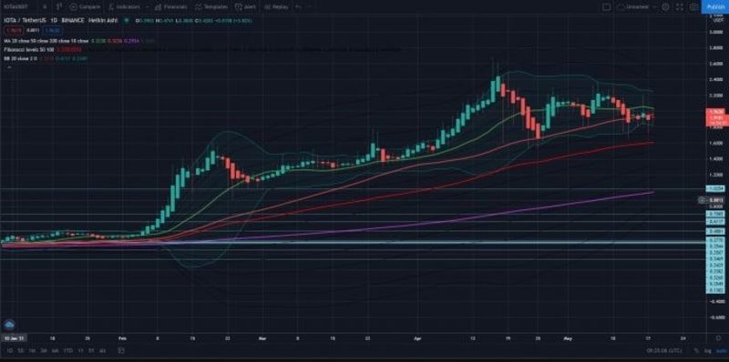Click the blue Publish button
This screenshot has height=362, width=729.
(x=715, y=7)
